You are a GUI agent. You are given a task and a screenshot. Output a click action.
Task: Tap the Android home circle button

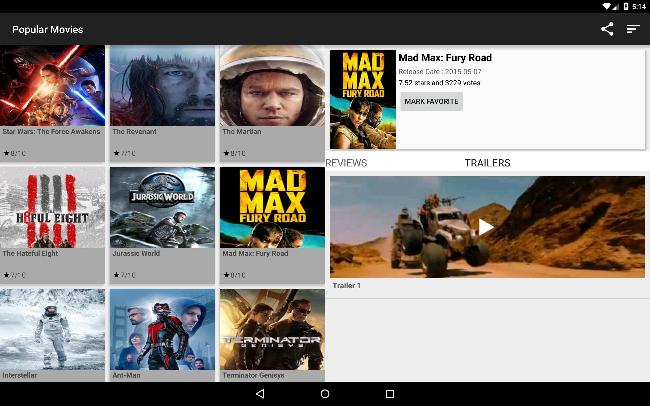pyautogui.click(x=325, y=394)
